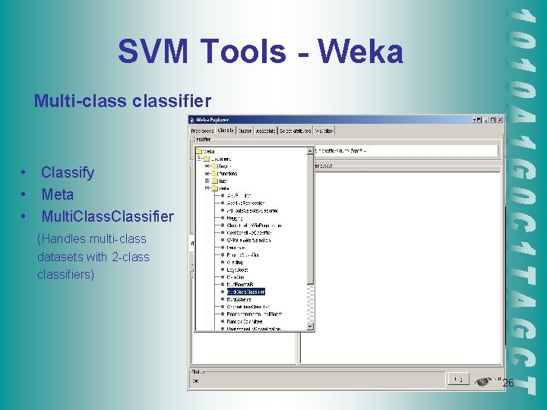Click the classifiers folder icon
The image size is (547, 410).
point(207,159)
